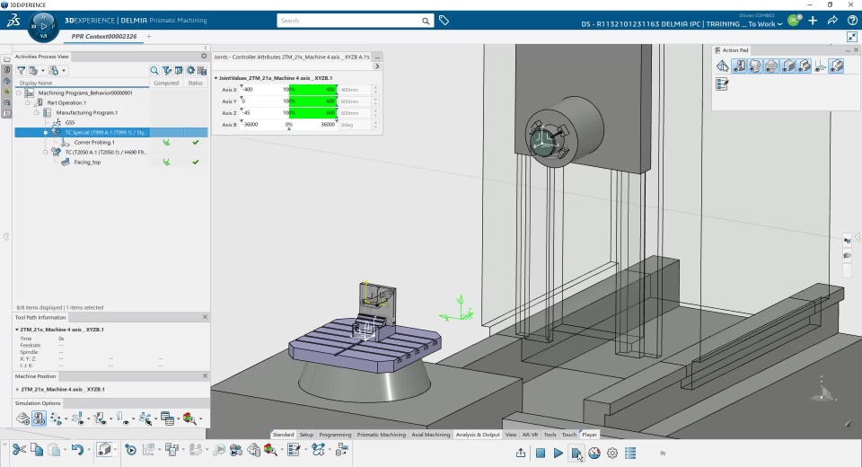This screenshot has width=862, height=467.
Task: Toggle machine visibility in Action Pad
Action: (x=739, y=66)
